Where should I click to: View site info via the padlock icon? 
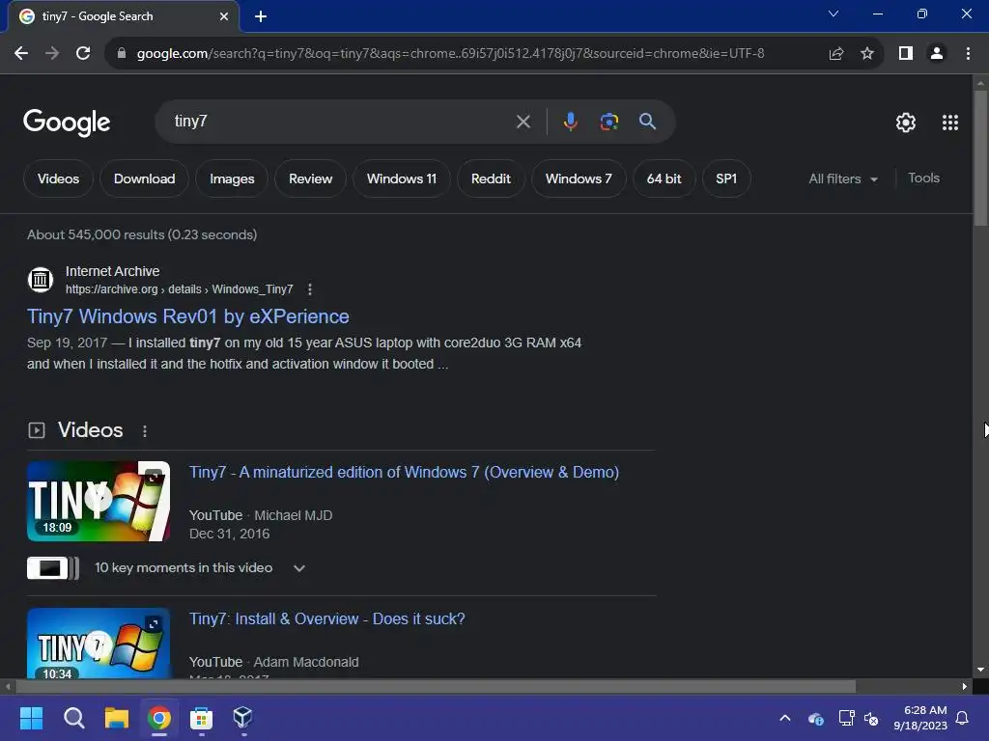[x=122, y=54]
